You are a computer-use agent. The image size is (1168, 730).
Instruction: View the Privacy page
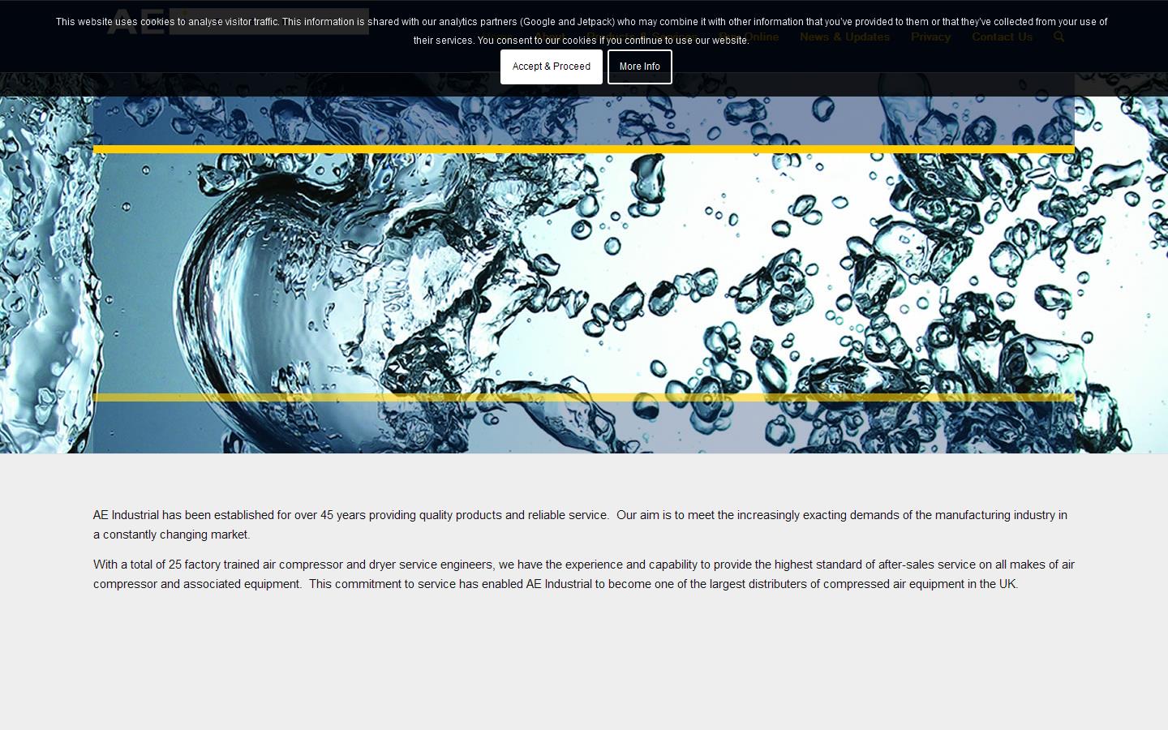tap(930, 37)
